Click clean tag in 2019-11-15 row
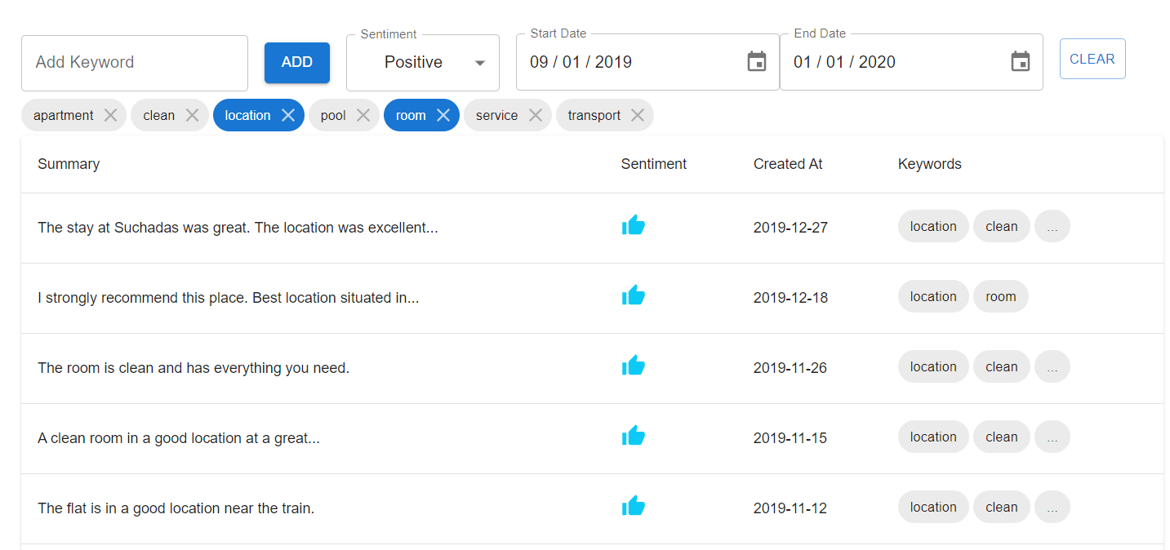This screenshot has height=550, width=1170. point(1002,437)
